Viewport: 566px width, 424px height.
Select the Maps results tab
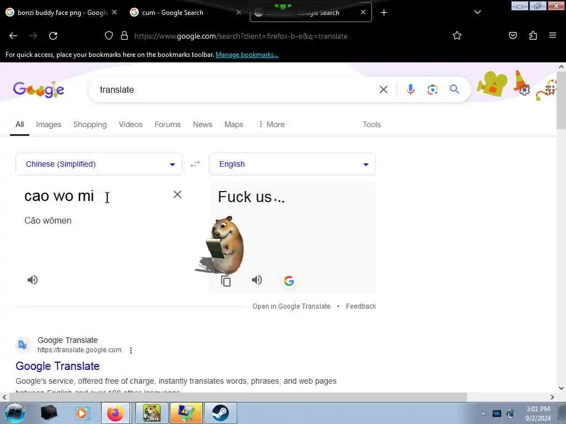[234, 124]
